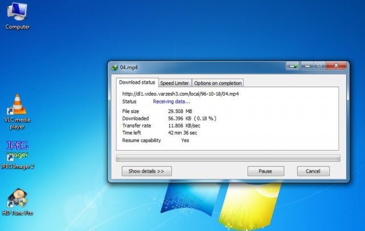
Task: Open the Speed Limiter tab
Action: tap(175, 83)
